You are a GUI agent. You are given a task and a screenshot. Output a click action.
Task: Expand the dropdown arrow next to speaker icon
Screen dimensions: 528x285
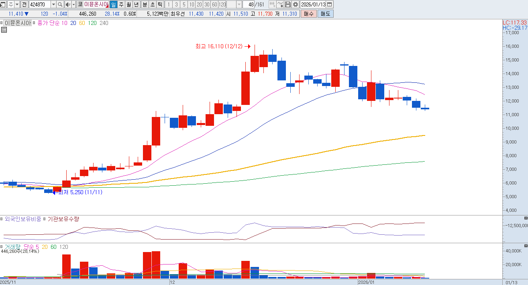pyautogui.click(x=73, y=4)
